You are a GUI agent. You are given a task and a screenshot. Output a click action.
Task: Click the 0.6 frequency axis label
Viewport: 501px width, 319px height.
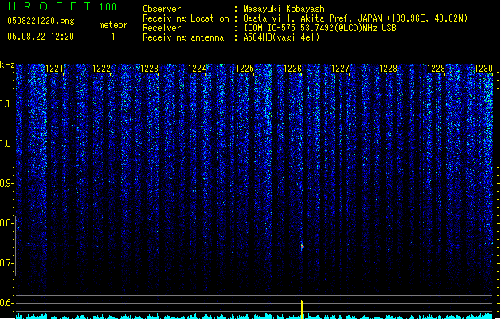6,303
